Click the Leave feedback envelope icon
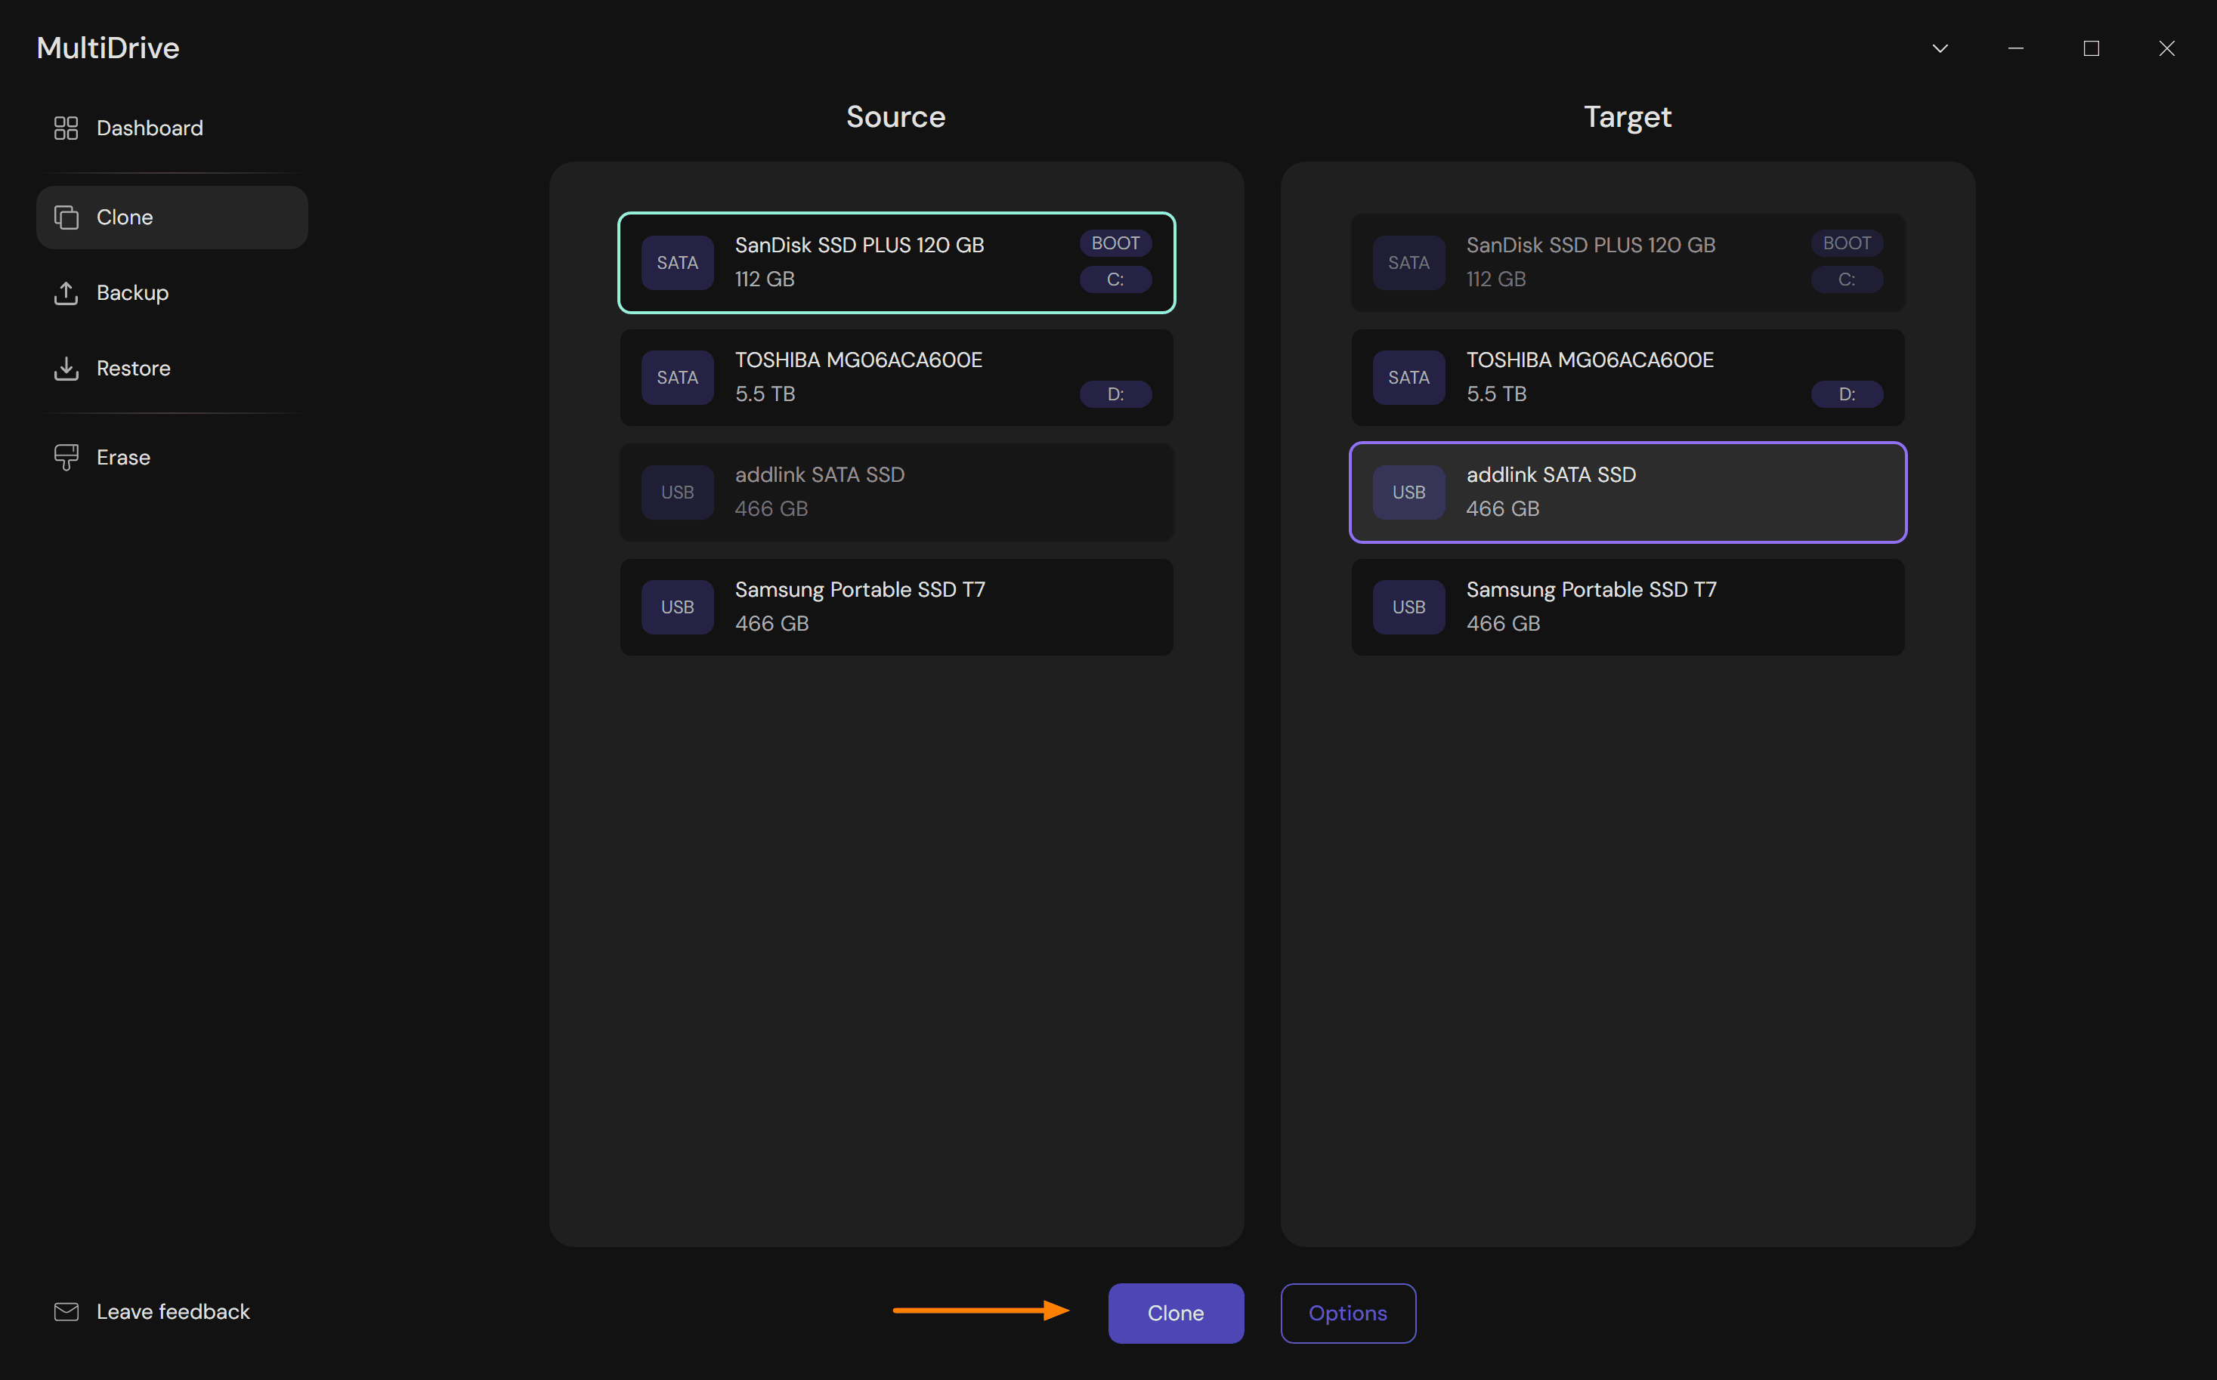The width and height of the screenshot is (2217, 1380). (x=66, y=1311)
